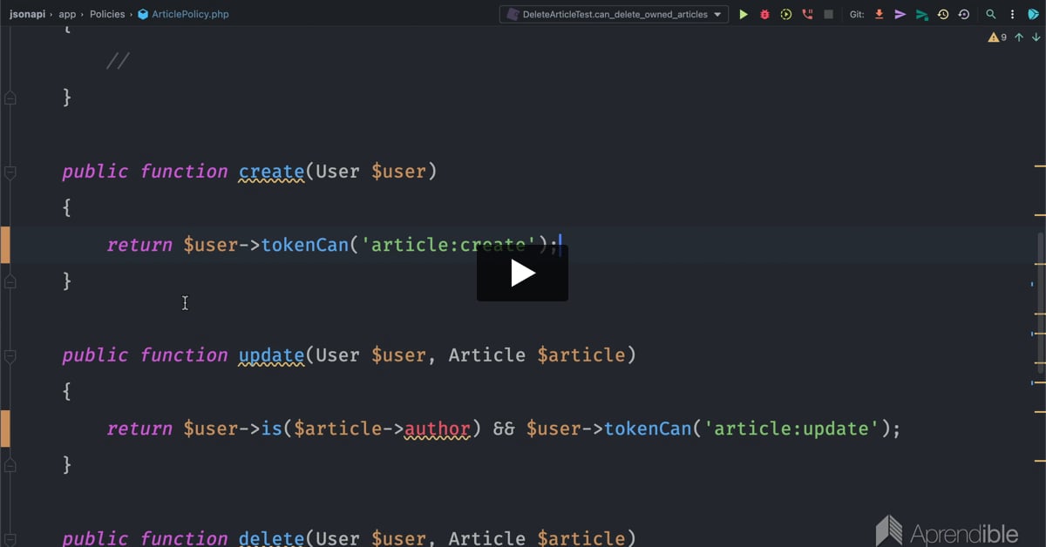The width and height of the screenshot is (1046, 547).
Task: Click the 'update' method name
Action: 271,355
